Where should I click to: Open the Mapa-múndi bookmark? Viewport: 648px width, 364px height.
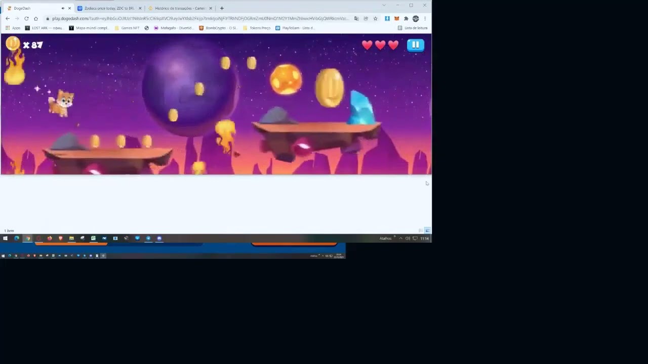click(x=89, y=28)
